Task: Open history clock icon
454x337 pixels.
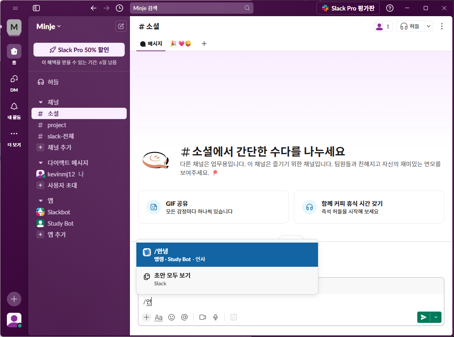Action: tap(119, 8)
